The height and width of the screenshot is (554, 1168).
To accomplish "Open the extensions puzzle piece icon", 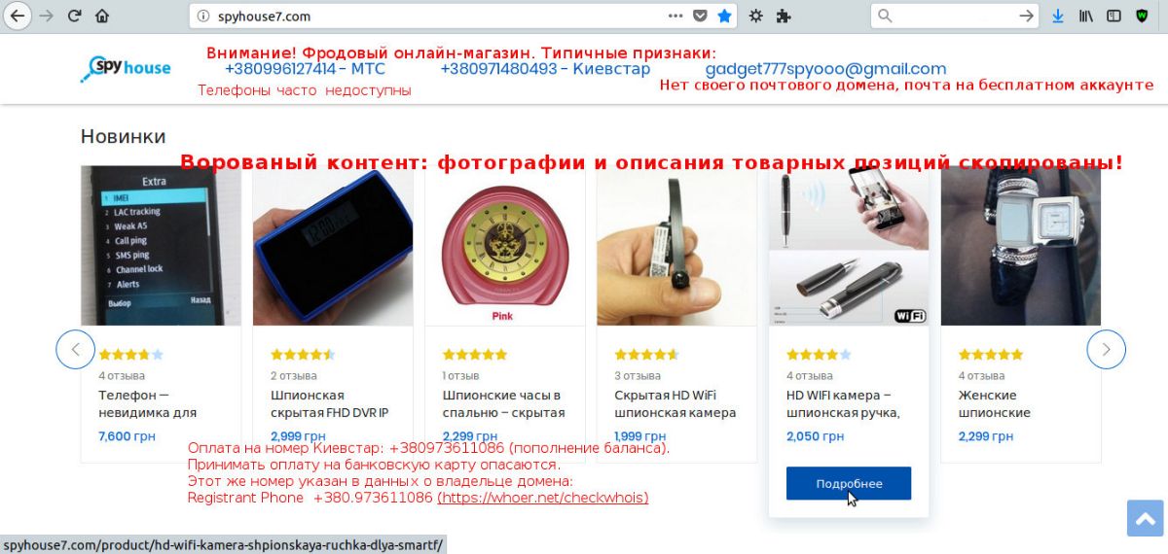I will point(785,16).
